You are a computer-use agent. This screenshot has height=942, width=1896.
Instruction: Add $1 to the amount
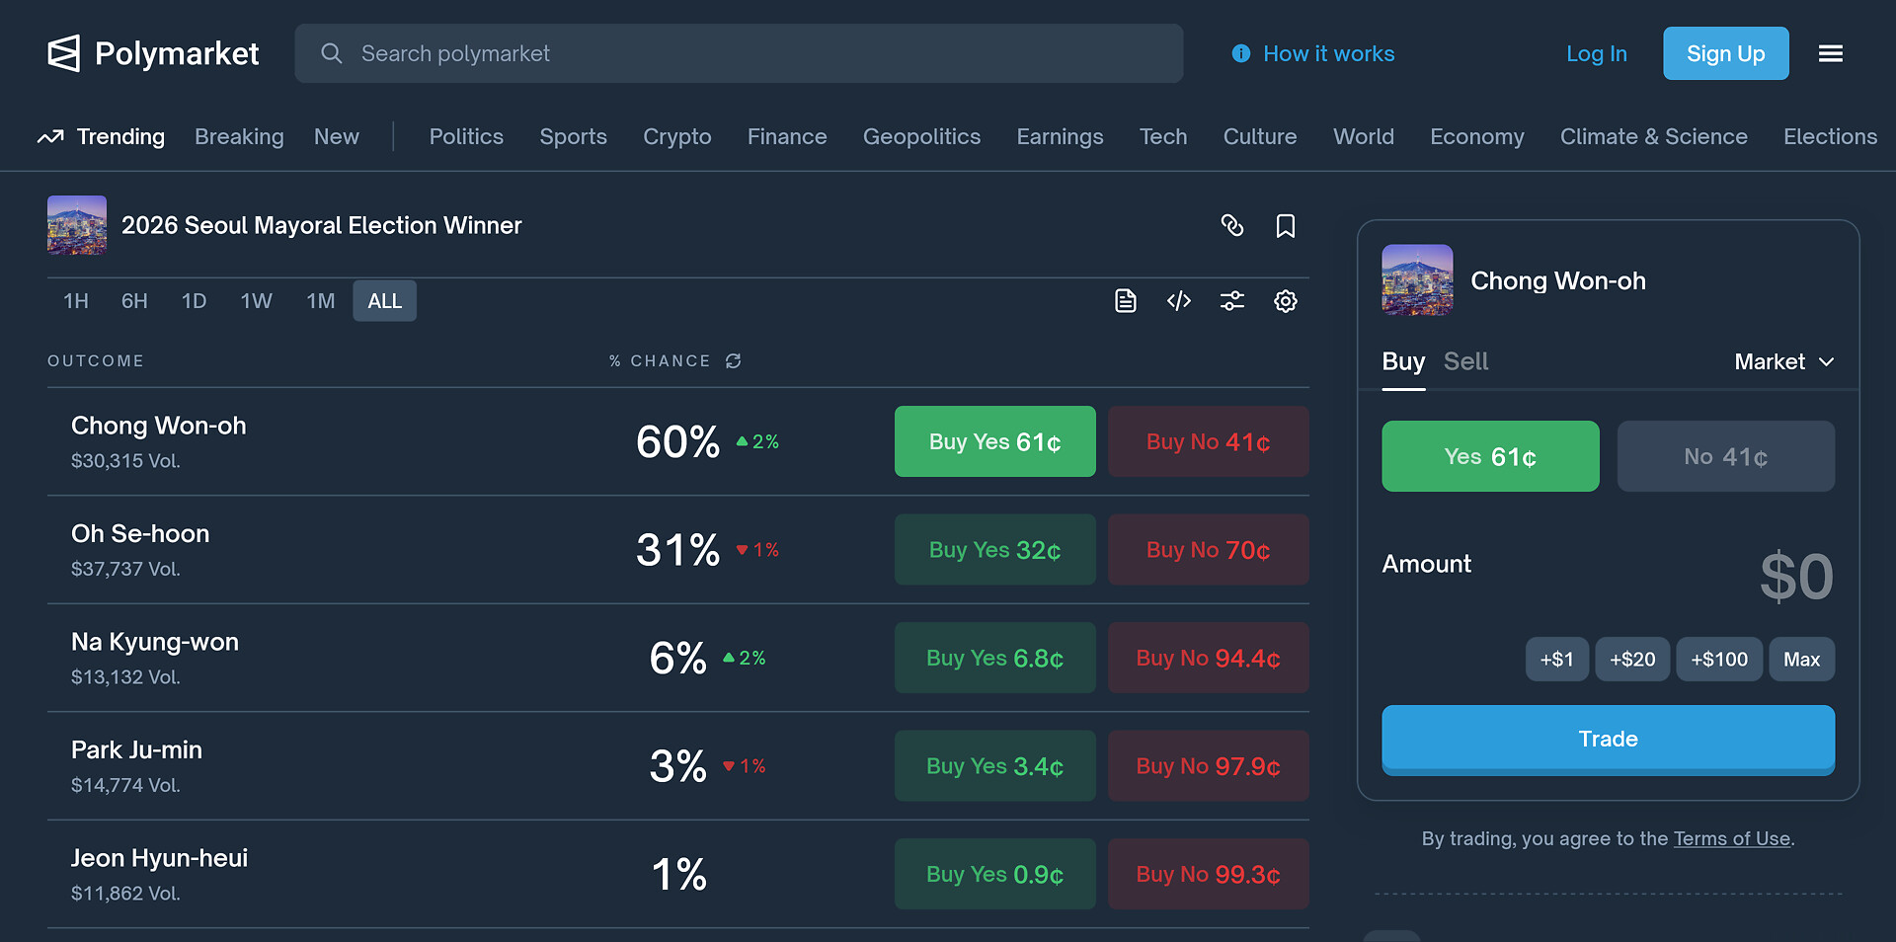1557,659
